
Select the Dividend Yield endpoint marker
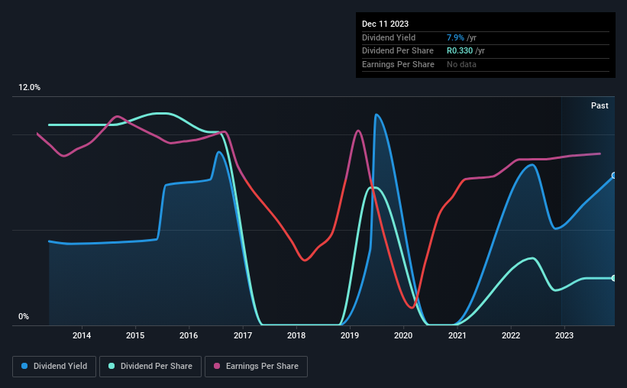(614, 175)
